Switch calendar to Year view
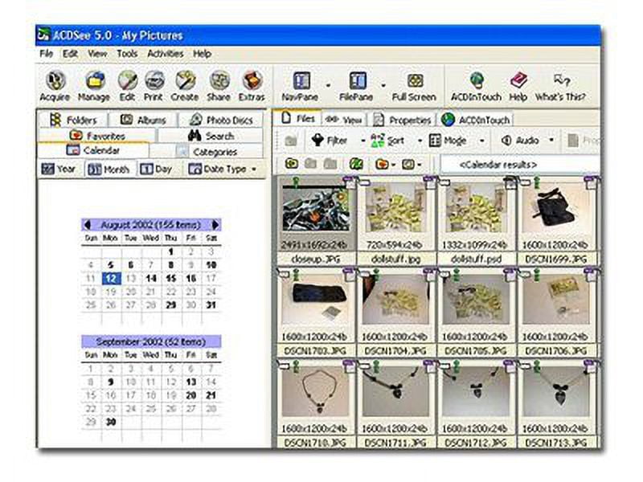 [59, 170]
